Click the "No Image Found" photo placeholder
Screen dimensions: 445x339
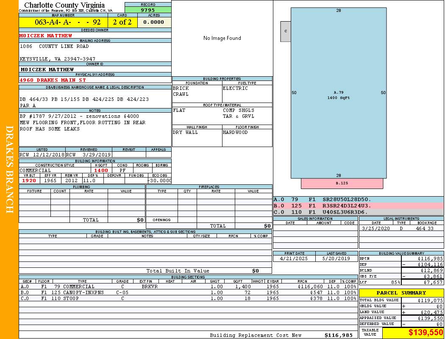(222, 38)
